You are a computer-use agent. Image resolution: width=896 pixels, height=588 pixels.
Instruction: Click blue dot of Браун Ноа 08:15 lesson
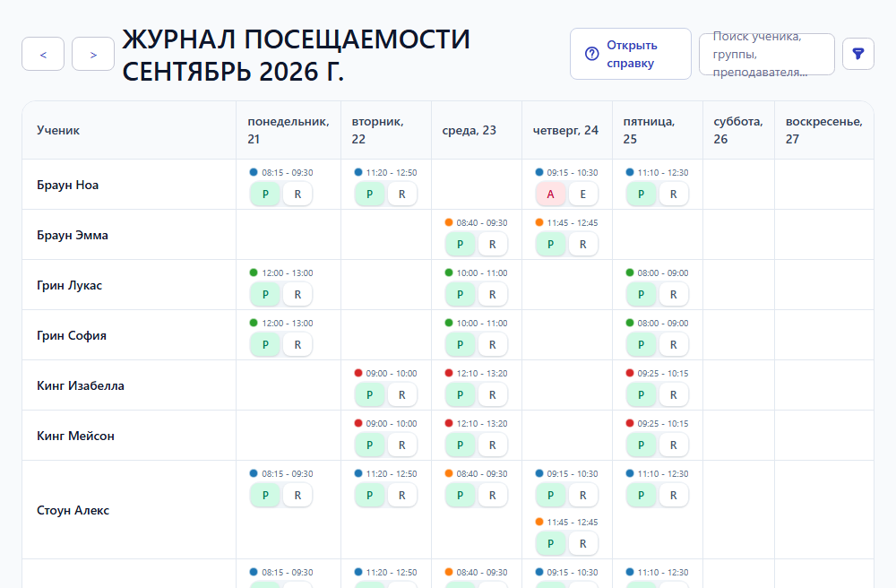tap(254, 172)
